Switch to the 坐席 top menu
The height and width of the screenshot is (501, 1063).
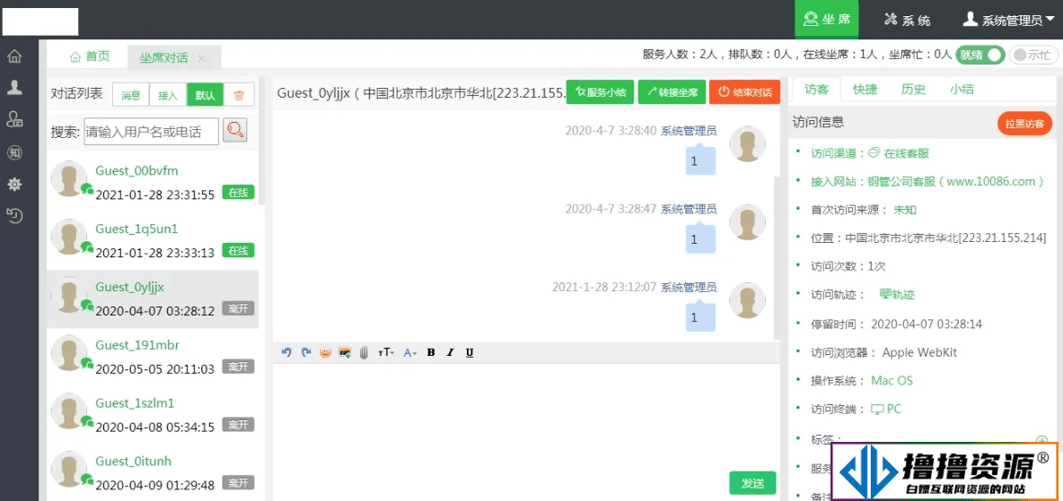point(826,20)
